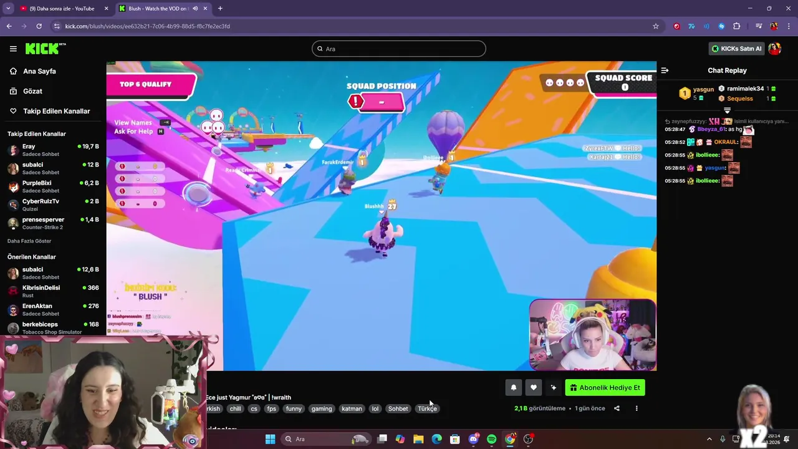Select the fps tag
The width and height of the screenshot is (798, 449).
pyautogui.click(x=271, y=408)
